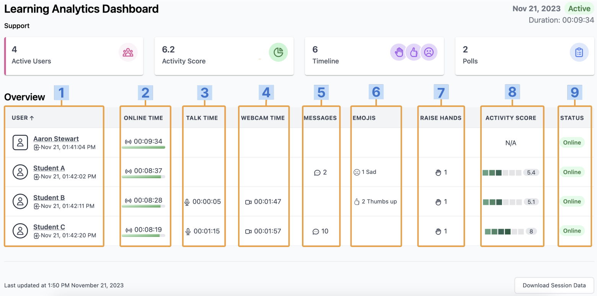597x296 pixels.
Task: Click the Polls clipboard icon
Action: (579, 52)
